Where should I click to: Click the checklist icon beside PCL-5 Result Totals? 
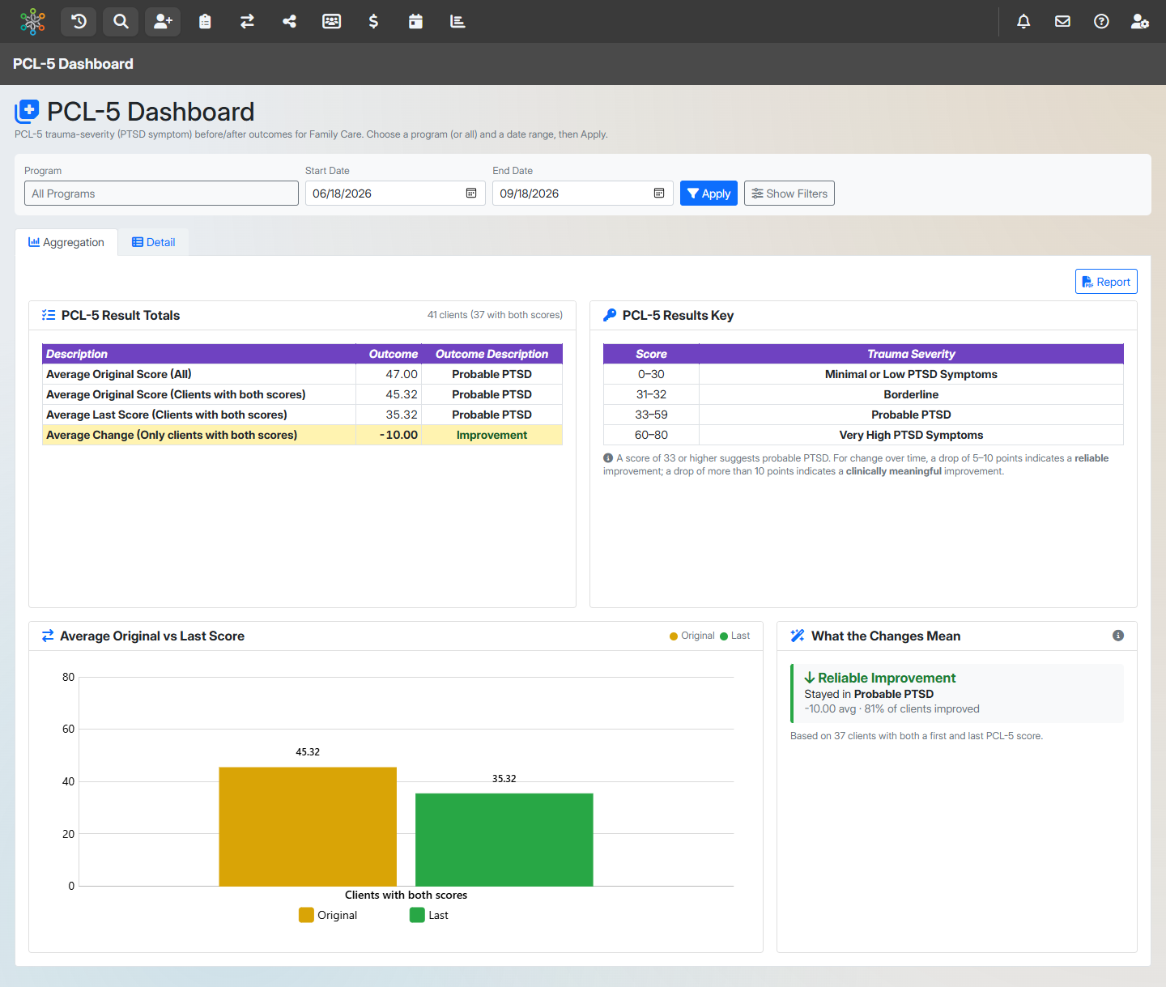49,315
